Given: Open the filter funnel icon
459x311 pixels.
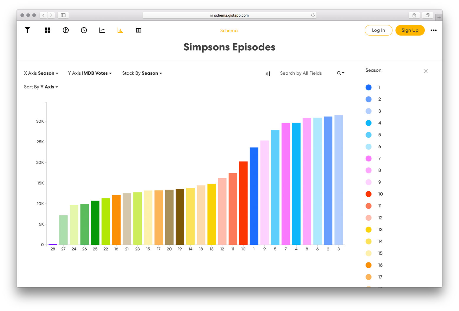Looking at the screenshot, I should [27, 30].
